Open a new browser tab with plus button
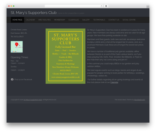The height and width of the screenshot is (132, 156). (148, 7)
